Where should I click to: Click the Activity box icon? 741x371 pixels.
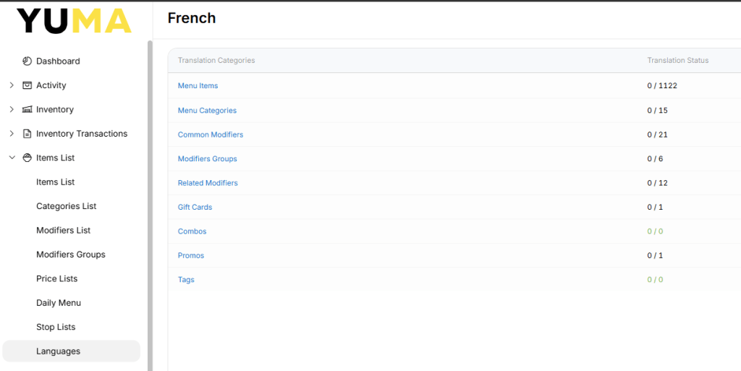click(27, 85)
